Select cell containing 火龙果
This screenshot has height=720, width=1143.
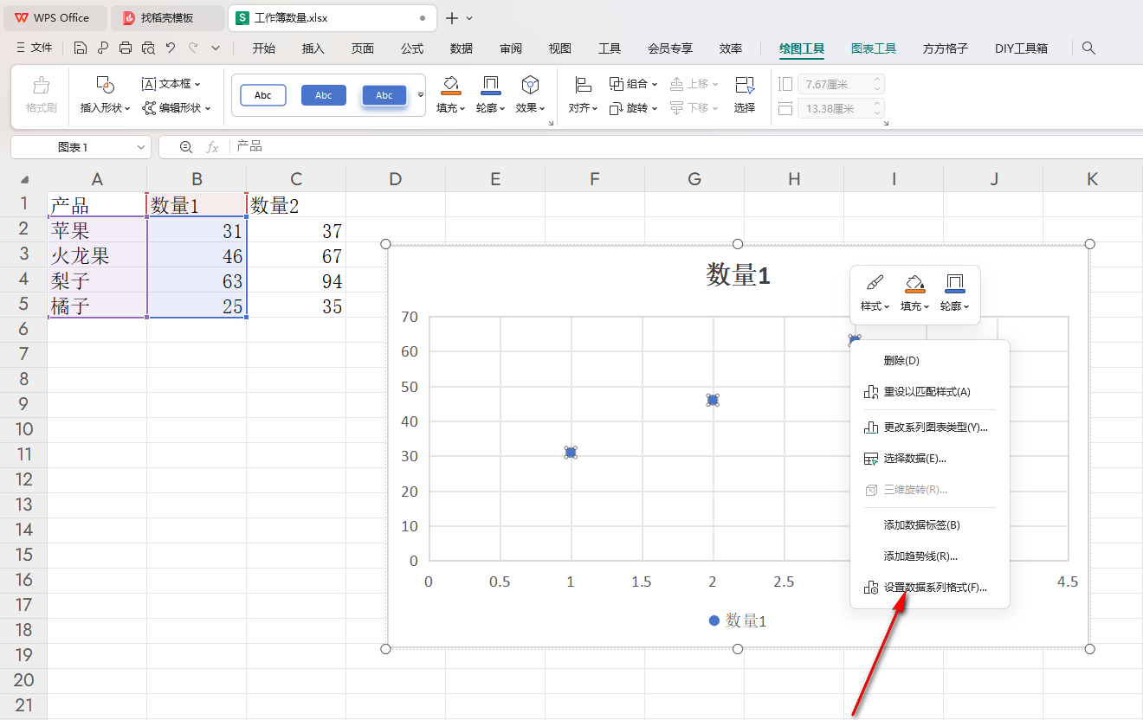tap(97, 256)
